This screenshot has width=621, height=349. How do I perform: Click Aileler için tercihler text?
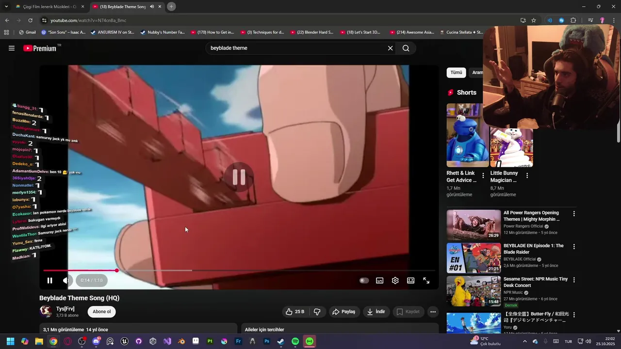264,330
